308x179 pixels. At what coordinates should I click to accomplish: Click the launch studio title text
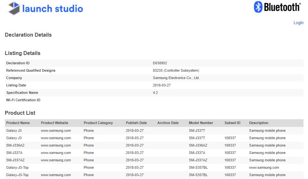pos(52,9)
